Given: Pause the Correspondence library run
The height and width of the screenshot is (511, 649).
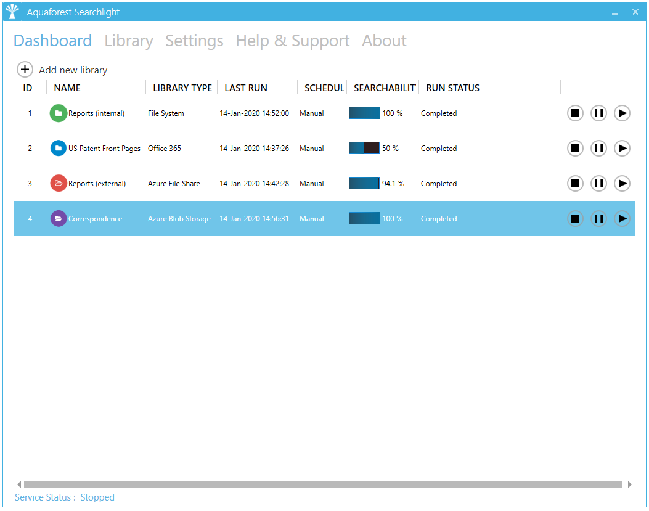Looking at the screenshot, I should pyautogui.click(x=598, y=219).
